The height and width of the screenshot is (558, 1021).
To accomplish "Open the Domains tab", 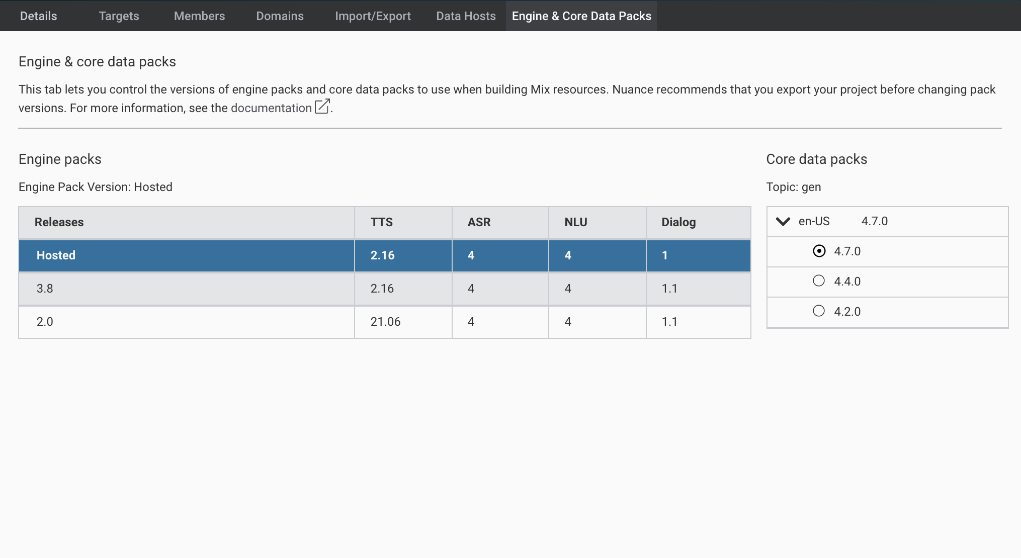I will [280, 16].
